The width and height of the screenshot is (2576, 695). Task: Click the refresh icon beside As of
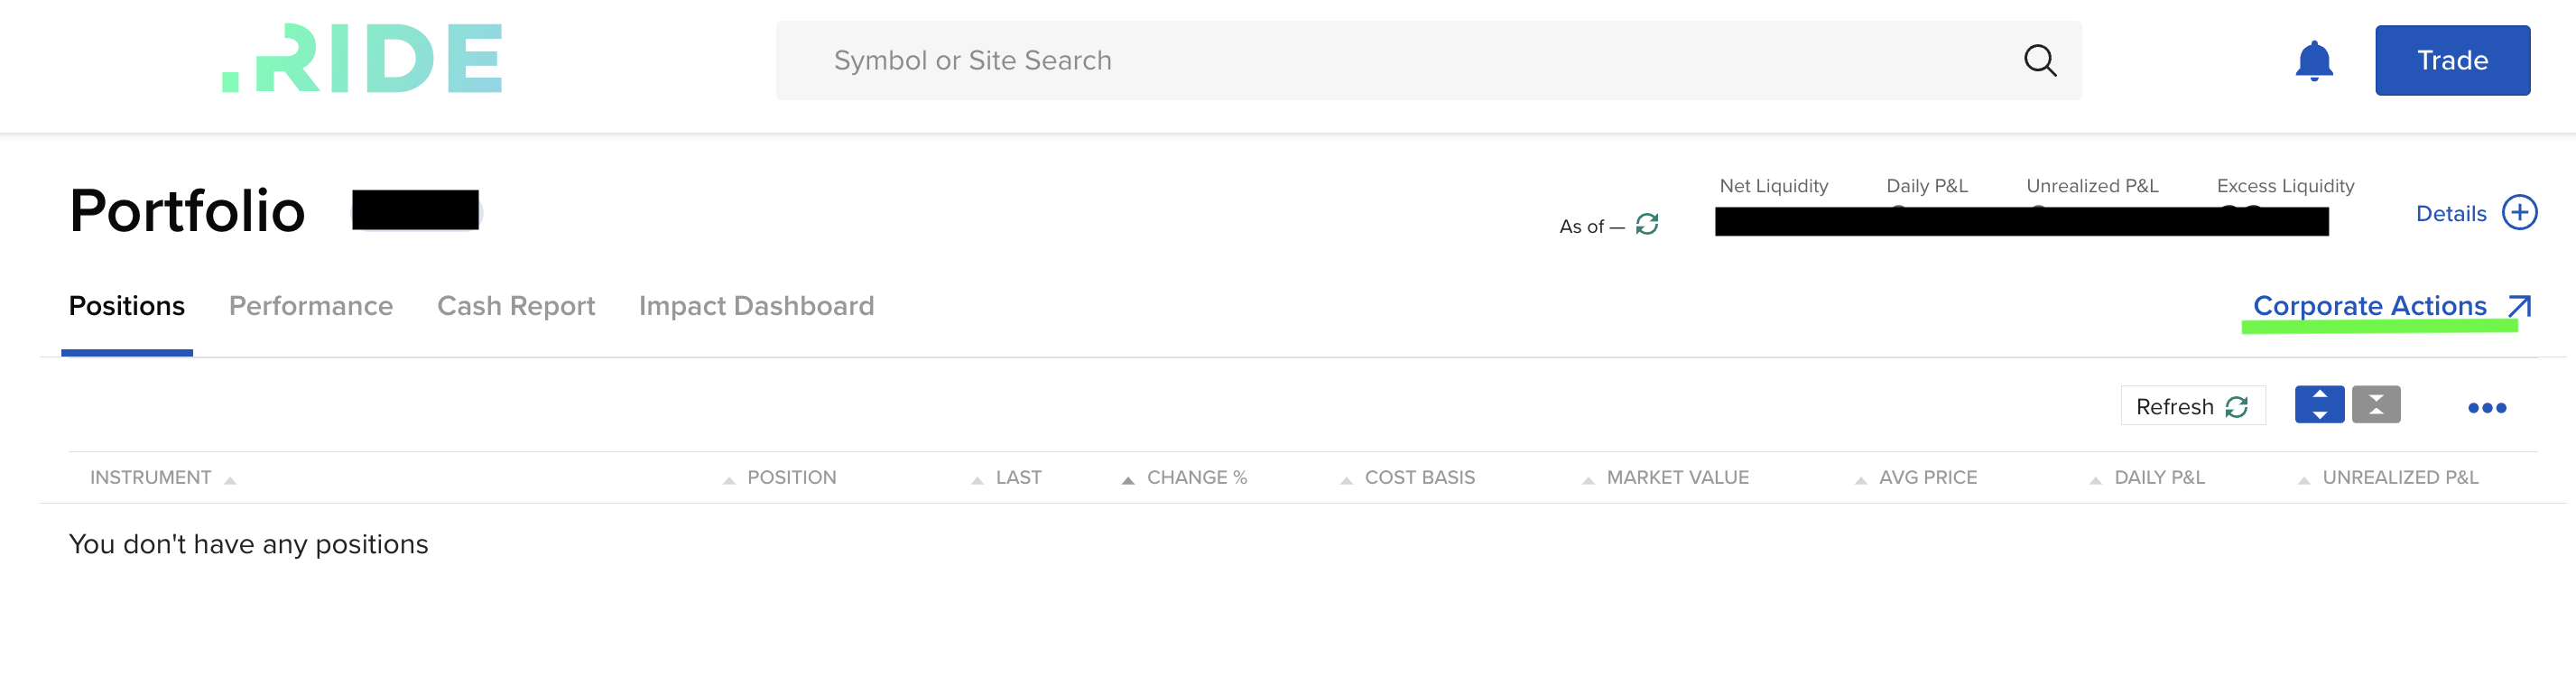(1646, 224)
